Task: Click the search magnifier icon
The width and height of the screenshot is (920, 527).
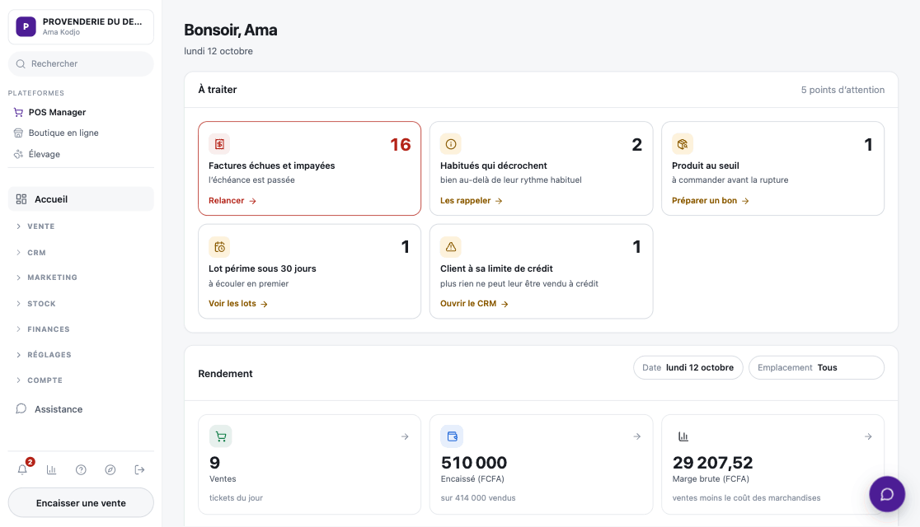Action: point(21,64)
